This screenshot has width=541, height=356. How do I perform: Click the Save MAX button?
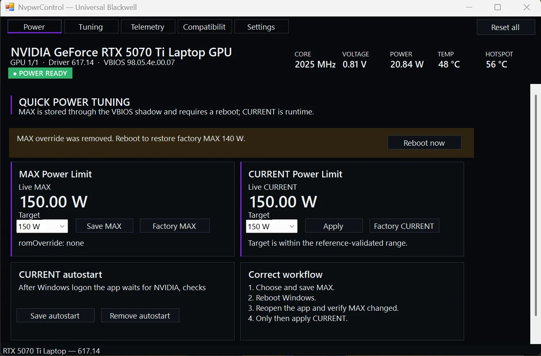pos(104,226)
